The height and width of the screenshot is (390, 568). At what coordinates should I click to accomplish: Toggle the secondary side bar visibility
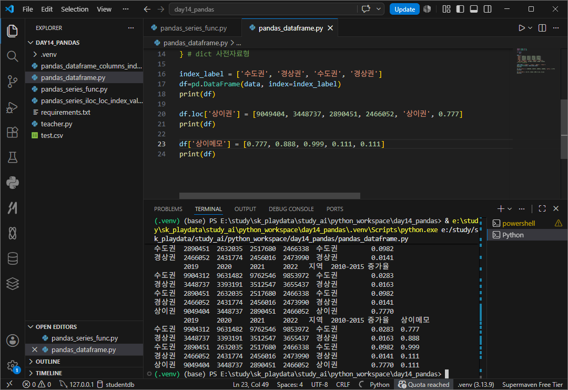(x=488, y=9)
